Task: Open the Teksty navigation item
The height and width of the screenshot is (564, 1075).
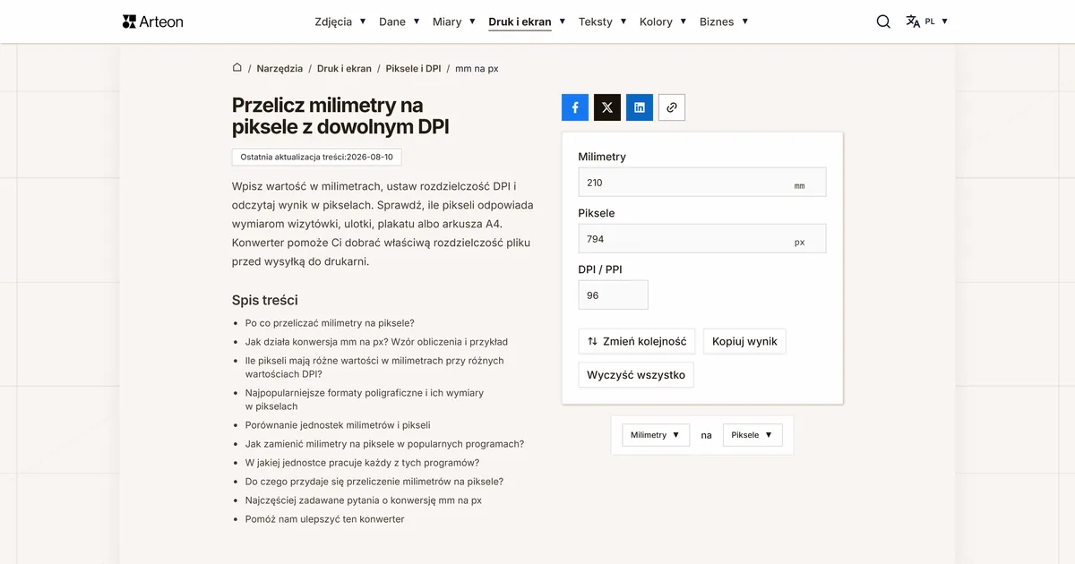Action: tap(596, 21)
